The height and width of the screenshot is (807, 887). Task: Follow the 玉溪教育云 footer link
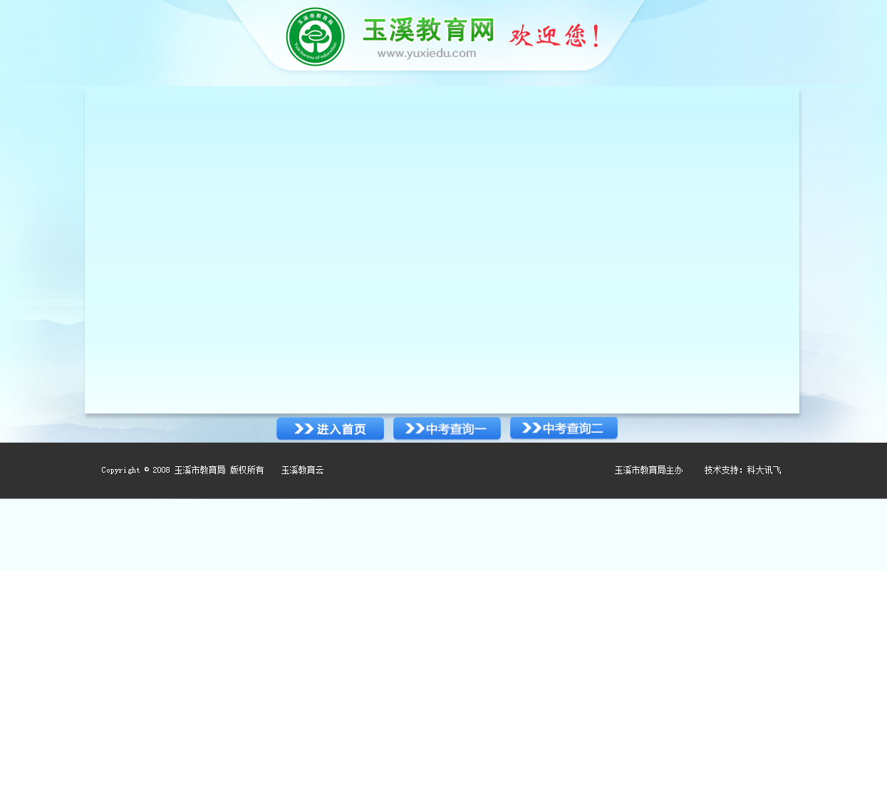[303, 471]
